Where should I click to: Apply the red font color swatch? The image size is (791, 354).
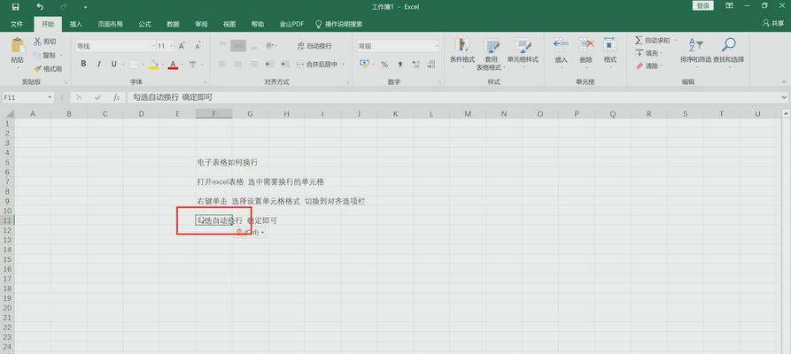point(172,65)
